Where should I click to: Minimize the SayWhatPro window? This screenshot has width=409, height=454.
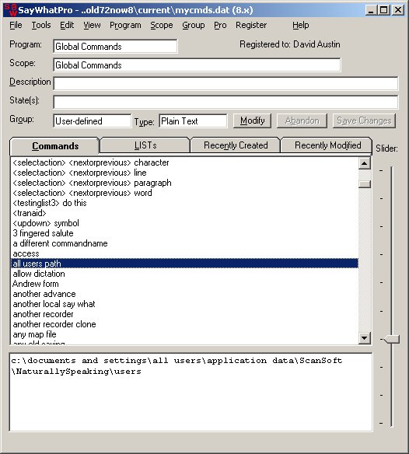(x=371, y=10)
